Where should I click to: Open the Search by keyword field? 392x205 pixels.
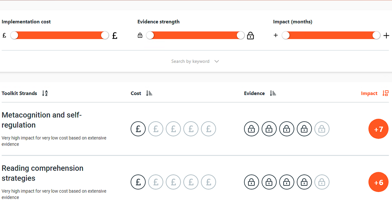pos(190,61)
